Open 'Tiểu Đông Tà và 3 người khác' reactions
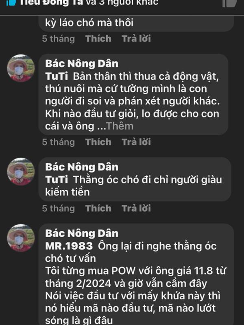The height and width of the screenshot is (325, 244). [89, 3]
